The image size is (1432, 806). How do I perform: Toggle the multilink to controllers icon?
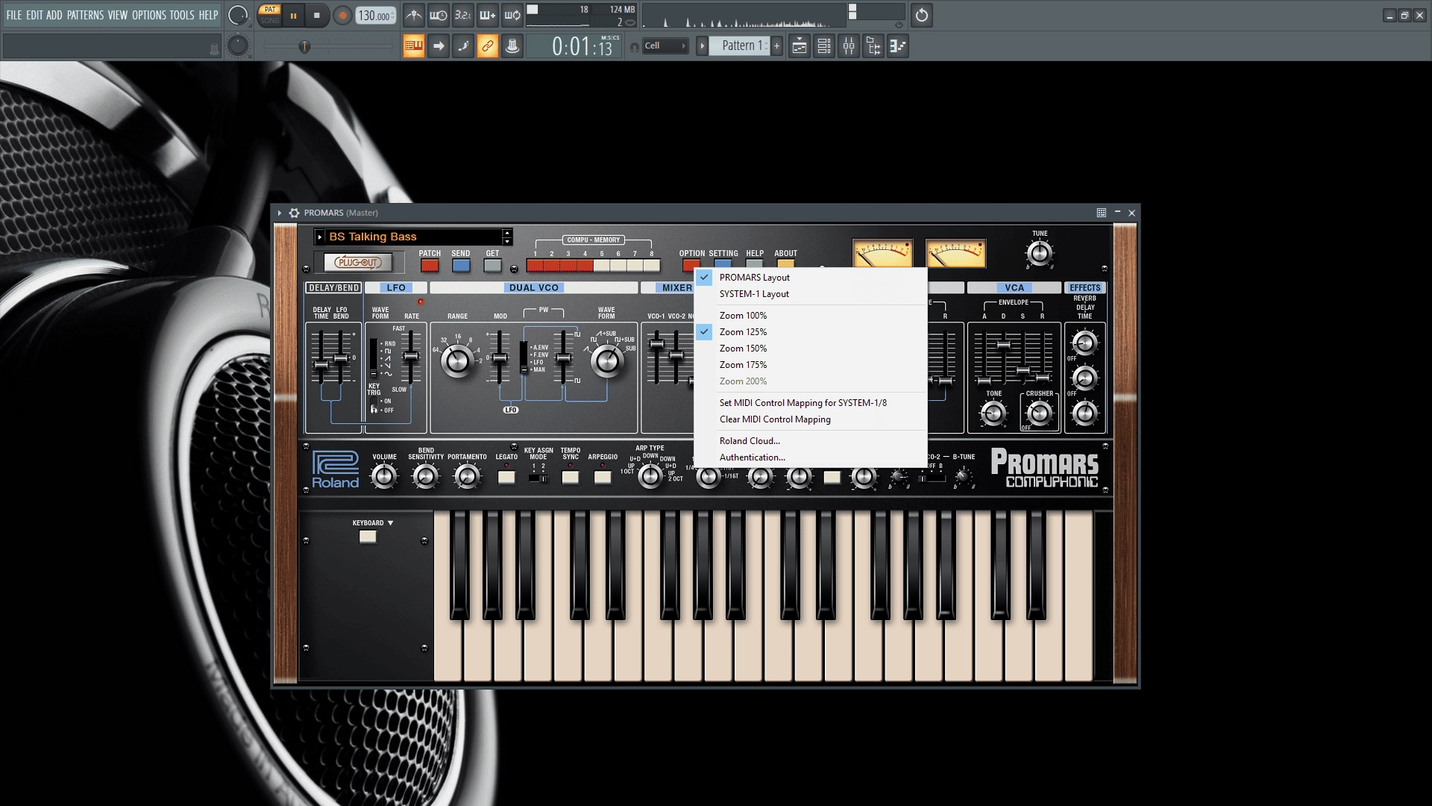coord(488,46)
